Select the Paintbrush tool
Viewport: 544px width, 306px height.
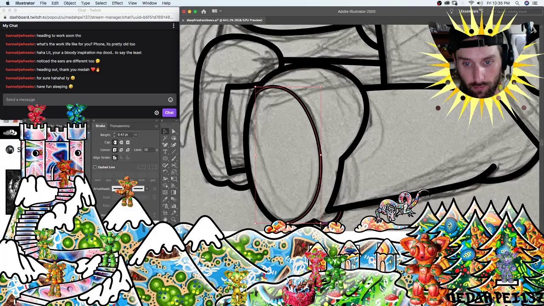coord(174,159)
